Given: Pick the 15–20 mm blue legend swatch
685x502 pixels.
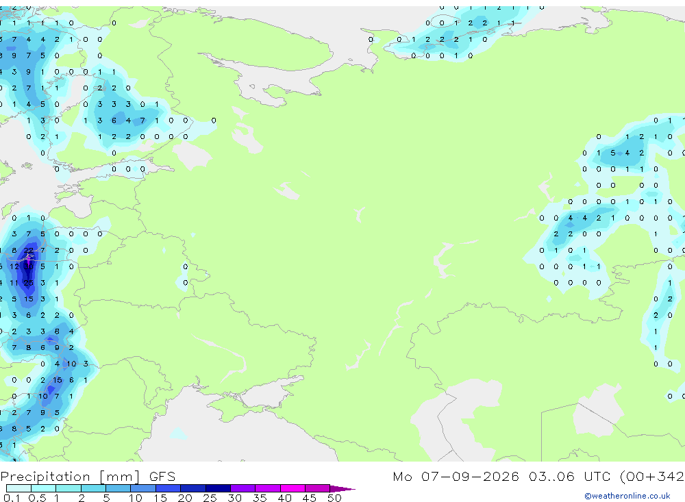Looking at the screenshot, I should tap(168, 488).
